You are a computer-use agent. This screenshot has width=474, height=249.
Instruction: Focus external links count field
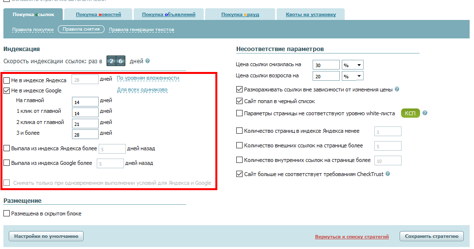(x=388, y=146)
